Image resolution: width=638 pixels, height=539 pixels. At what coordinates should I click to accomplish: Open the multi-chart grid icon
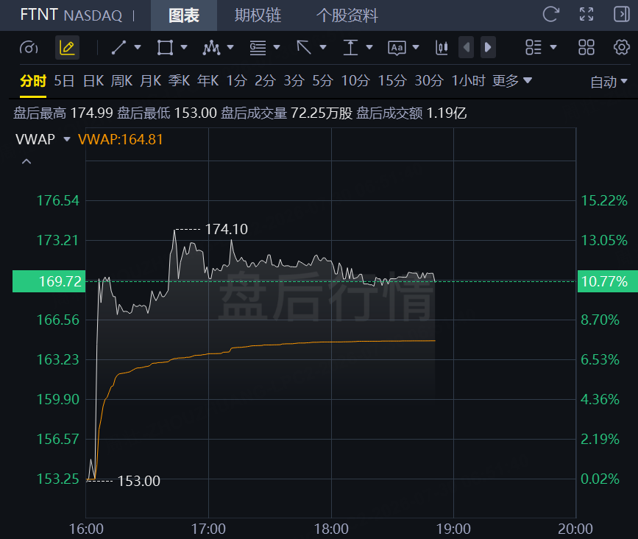[x=586, y=48]
